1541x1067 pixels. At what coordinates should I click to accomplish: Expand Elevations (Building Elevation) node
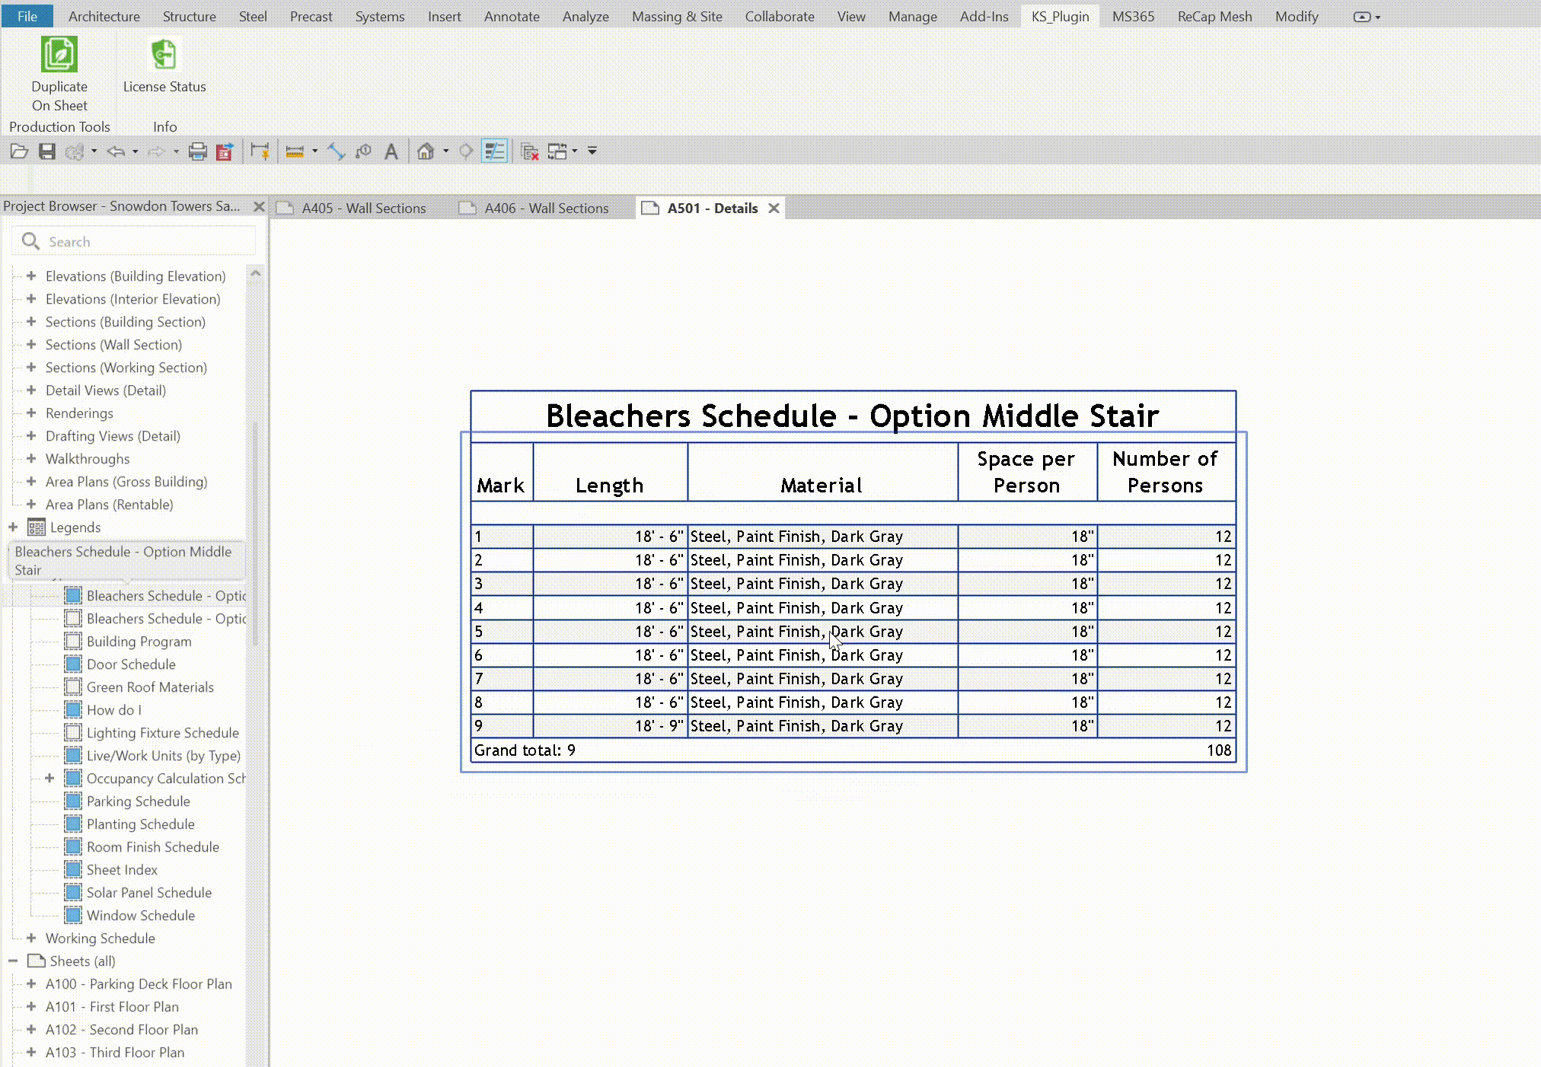[x=31, y=276]
